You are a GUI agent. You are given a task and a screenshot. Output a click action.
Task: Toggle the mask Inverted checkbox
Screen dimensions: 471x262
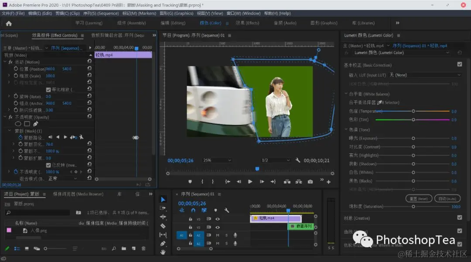coord(48,165)
